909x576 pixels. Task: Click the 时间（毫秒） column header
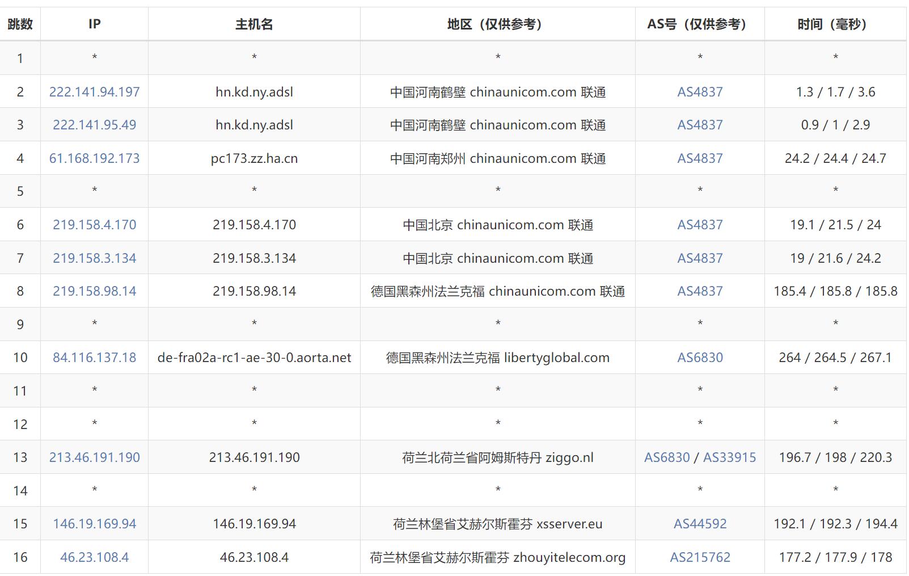[835, 24]
